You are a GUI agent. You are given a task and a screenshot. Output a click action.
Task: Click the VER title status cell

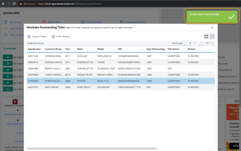[169, 69]
